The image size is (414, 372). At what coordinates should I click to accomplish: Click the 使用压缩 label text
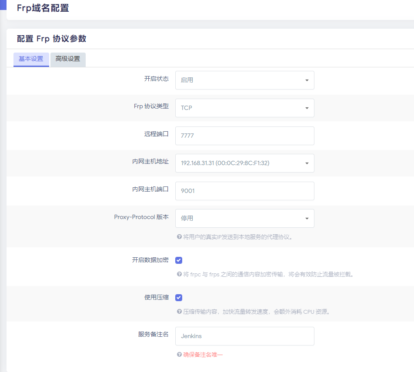pos(157,297)
